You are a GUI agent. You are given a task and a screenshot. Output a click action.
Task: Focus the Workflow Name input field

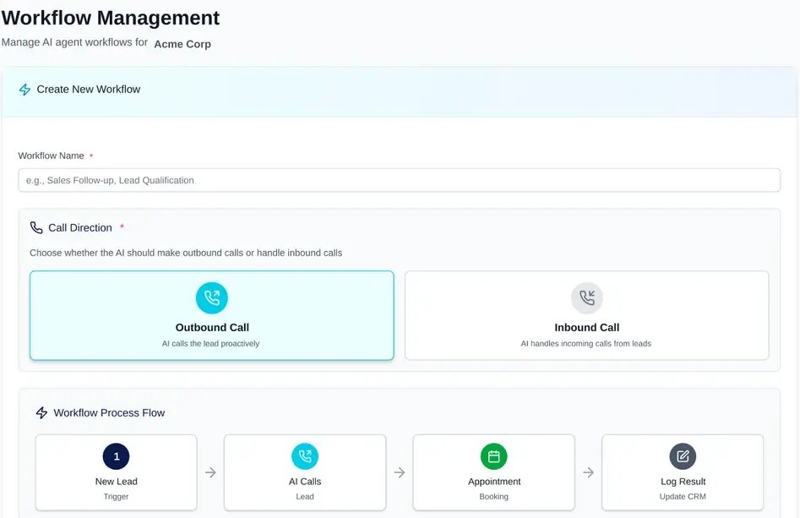399,180
